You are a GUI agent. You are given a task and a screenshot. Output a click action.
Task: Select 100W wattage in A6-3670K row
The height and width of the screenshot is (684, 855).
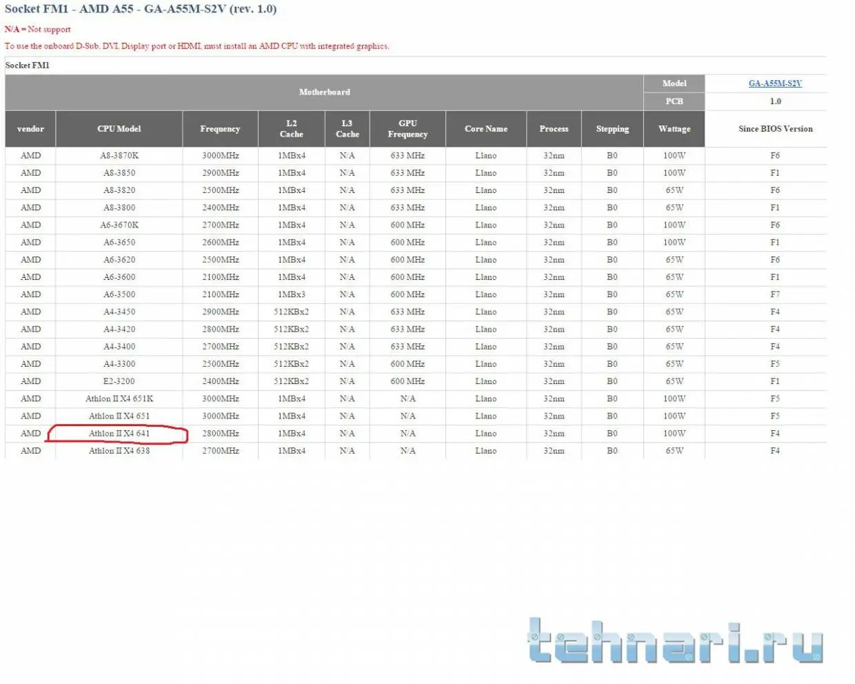[x=674, y=225]
